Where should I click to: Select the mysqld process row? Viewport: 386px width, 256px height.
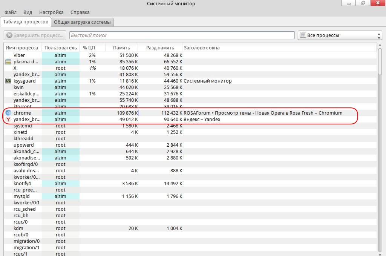click(21, 196)
